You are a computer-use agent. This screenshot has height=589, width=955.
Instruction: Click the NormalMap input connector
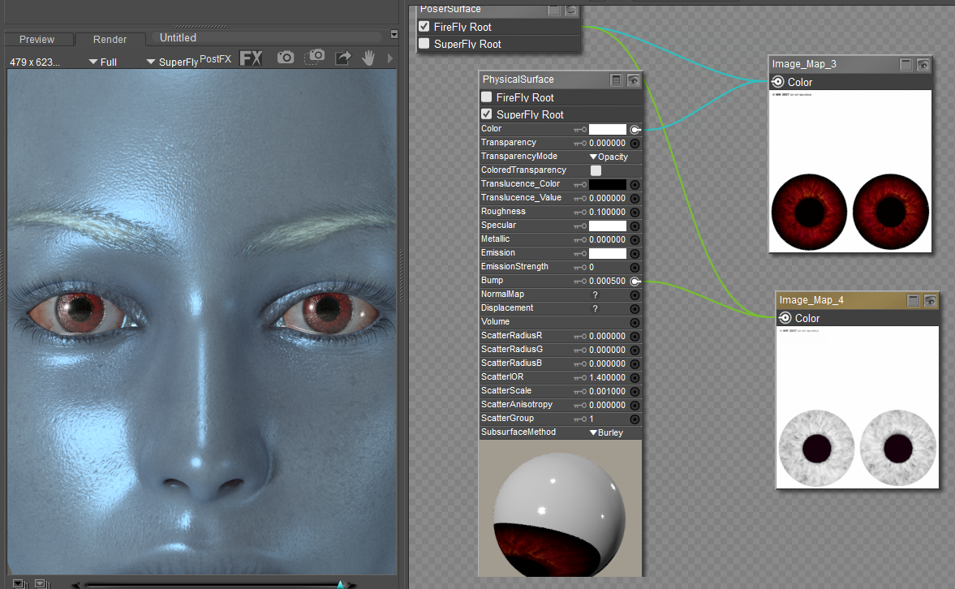[x=635, y=294]
